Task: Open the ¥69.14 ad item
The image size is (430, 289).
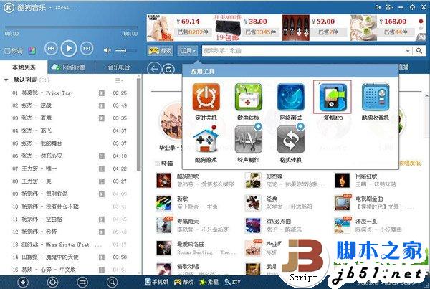Action: 181,28
